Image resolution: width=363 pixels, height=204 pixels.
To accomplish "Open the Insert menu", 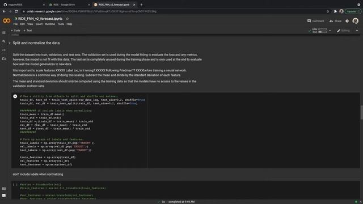I will click(39, 24).
